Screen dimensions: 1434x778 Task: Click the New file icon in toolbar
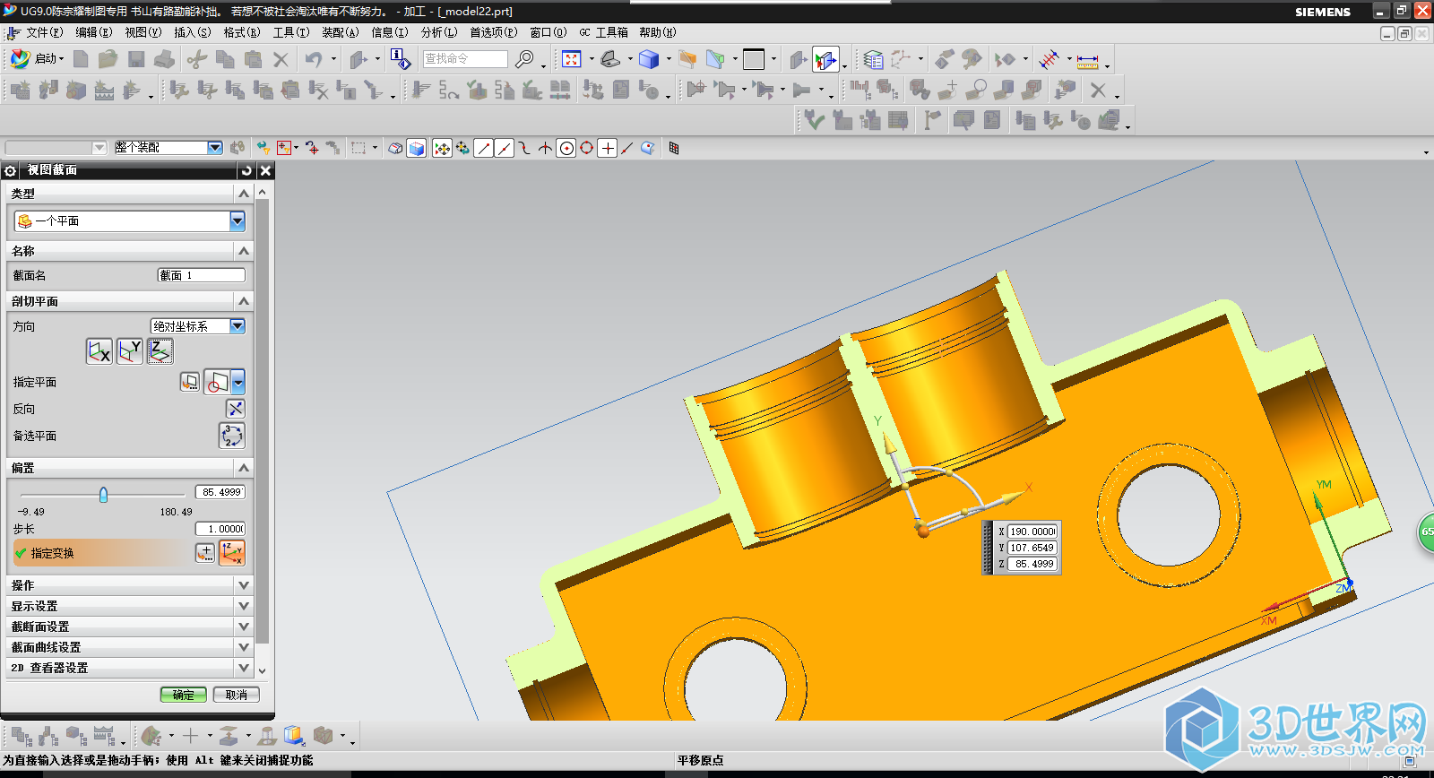click(81, 59)
